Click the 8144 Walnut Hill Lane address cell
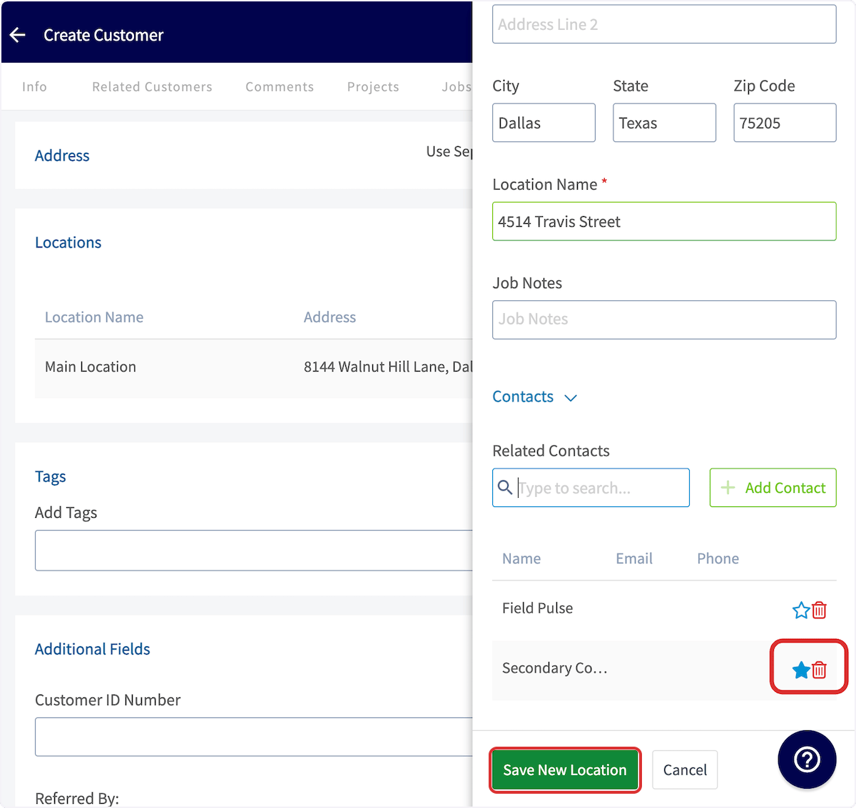The width and height of the screenshot is (856, 808). tap(388, 367)
